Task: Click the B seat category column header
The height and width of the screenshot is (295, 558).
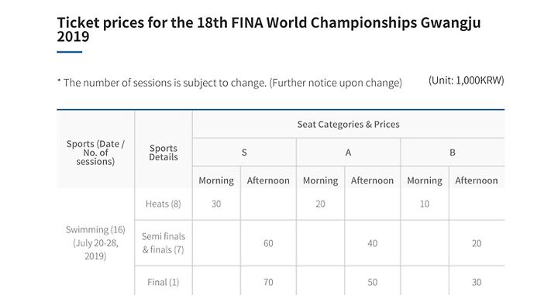Action: pyautogui.click(x=453, y=153)
